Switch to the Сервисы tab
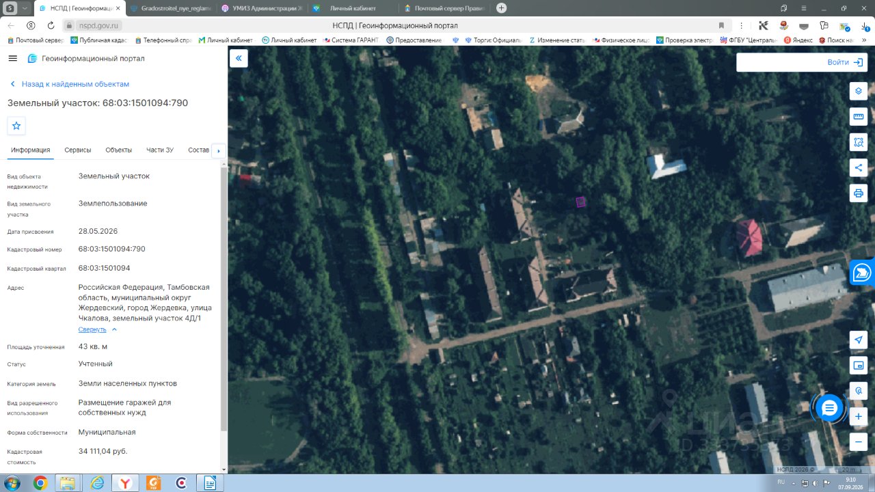 tap(78, 150)
